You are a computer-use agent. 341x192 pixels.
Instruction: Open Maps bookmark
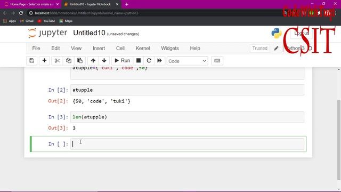66,21
